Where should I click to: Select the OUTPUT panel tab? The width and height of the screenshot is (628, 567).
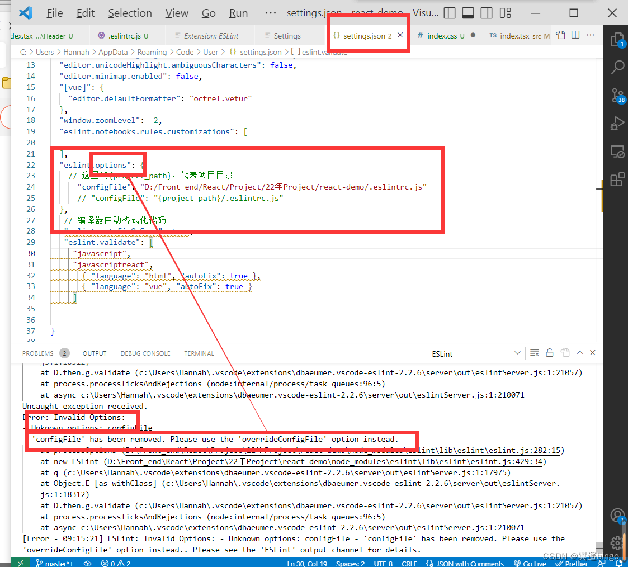(x=95, y=353)
